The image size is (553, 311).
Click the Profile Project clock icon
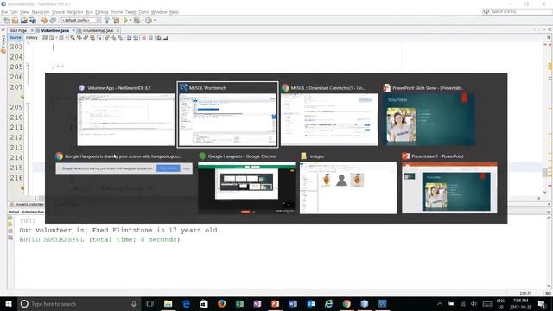click(x=149, y=21)
